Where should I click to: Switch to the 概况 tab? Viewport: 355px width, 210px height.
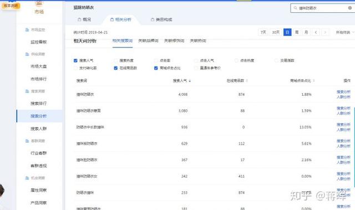84,19
